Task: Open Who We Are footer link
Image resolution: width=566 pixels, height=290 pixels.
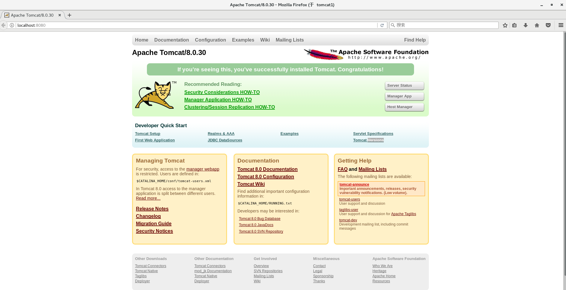Action: click(x=383, y=266)
